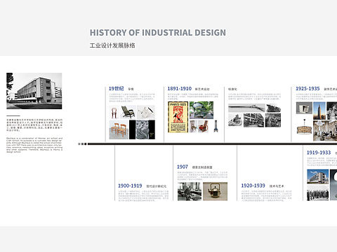The image size is (337, 252).
Task: Click the Chinese subtitle 工业设计发展脉络
Action: (x=112, y=45)
